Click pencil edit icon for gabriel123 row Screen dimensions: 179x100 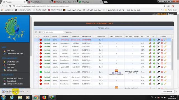[165, 67]
